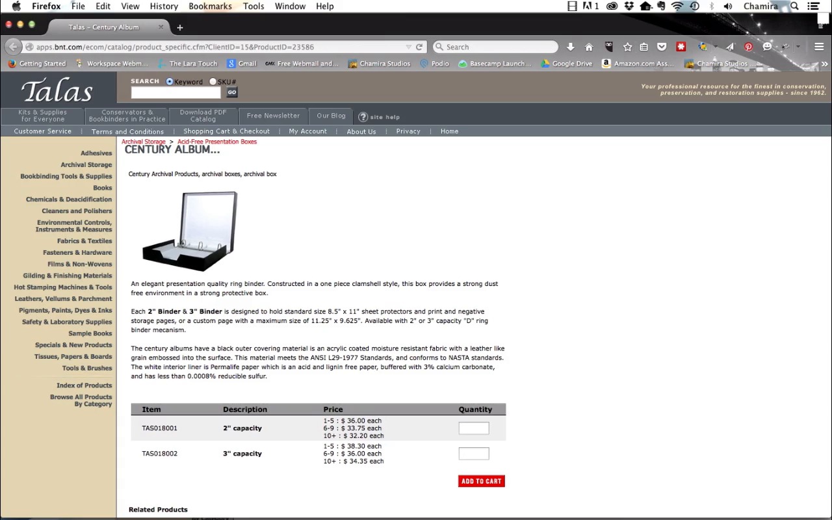This screenshot has height=520, width=832.
Task: Reload the page with the refresh icon
Action: pos(419,47)
